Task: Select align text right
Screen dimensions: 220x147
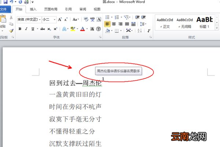Action: click(120, 24)
